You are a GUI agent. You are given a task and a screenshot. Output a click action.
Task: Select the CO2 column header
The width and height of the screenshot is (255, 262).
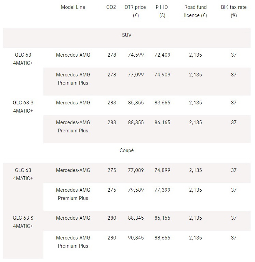tap(111, 8)
